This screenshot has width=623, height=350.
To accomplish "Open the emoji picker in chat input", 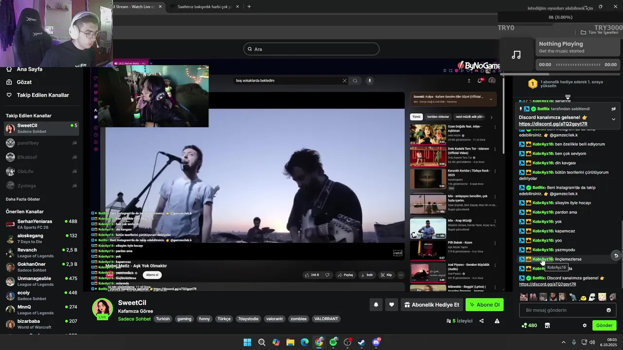I will click(x=608, y=310).
